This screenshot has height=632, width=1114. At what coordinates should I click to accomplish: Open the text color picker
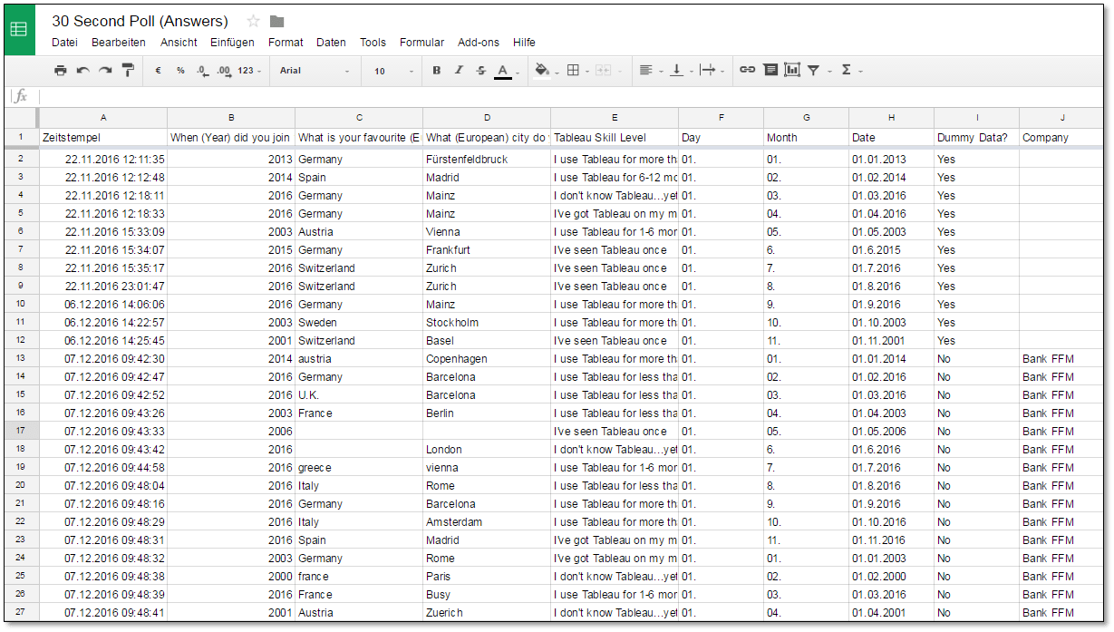pyautogui.click(x=503, y=71)
